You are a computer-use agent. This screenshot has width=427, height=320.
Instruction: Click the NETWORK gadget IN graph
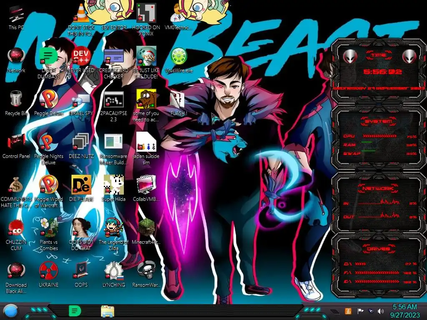tap(379, 202)
